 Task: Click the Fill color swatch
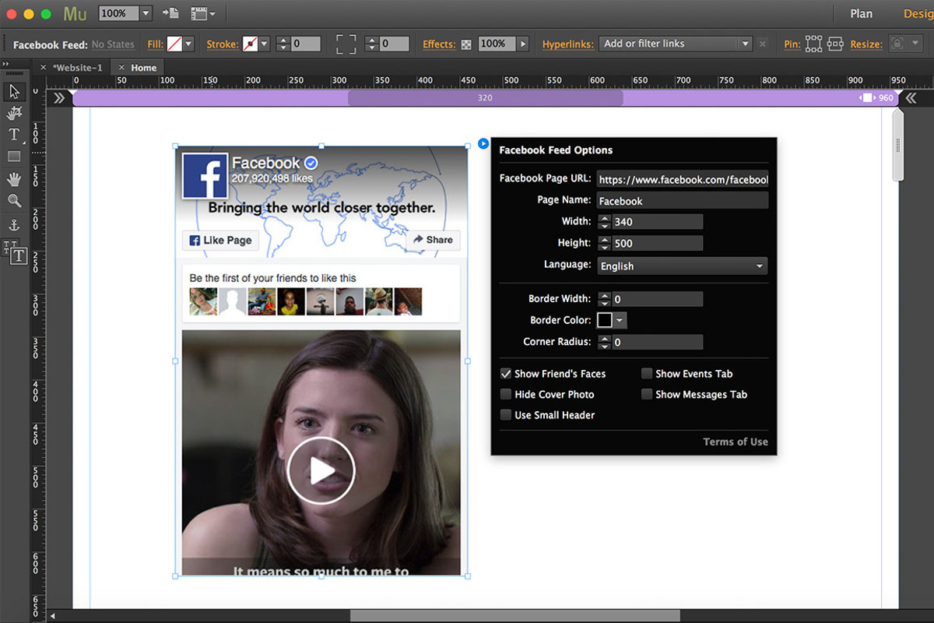(174, 44)
